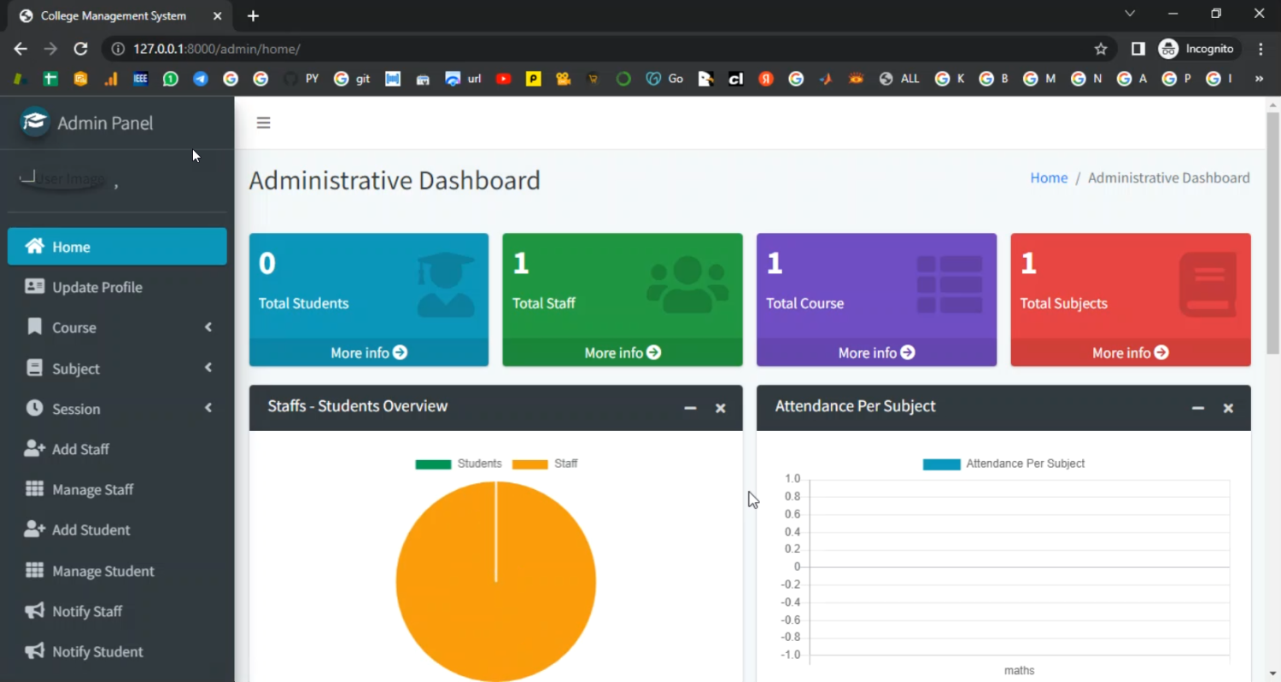The height and width of the screenshot is (682, 1281).
Task: Open Update Profile from the sidebar
Action: tap(97, 288)
